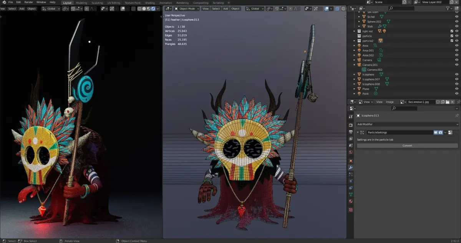The width and height of the screenshot is (461, 243).
Task: Click the camera data icon Camera.002
Action: (x=364, y=70)
